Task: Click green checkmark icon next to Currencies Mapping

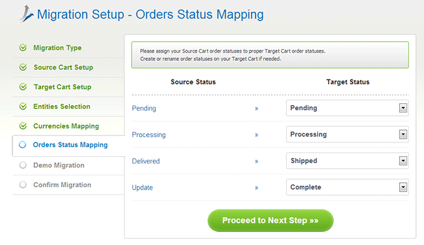Action: point(23,126)
